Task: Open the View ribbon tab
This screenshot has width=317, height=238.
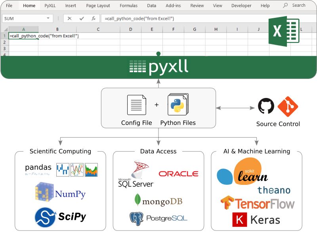Action: pyautogui.click(x=217, y=6)
